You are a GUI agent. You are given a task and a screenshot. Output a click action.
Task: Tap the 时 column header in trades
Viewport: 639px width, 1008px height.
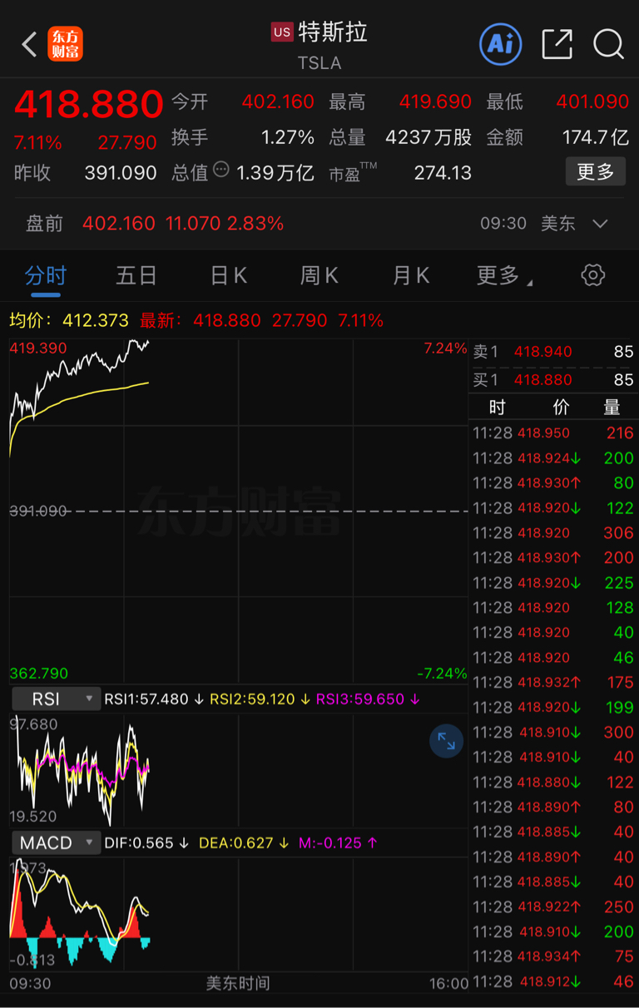point(497,407)
